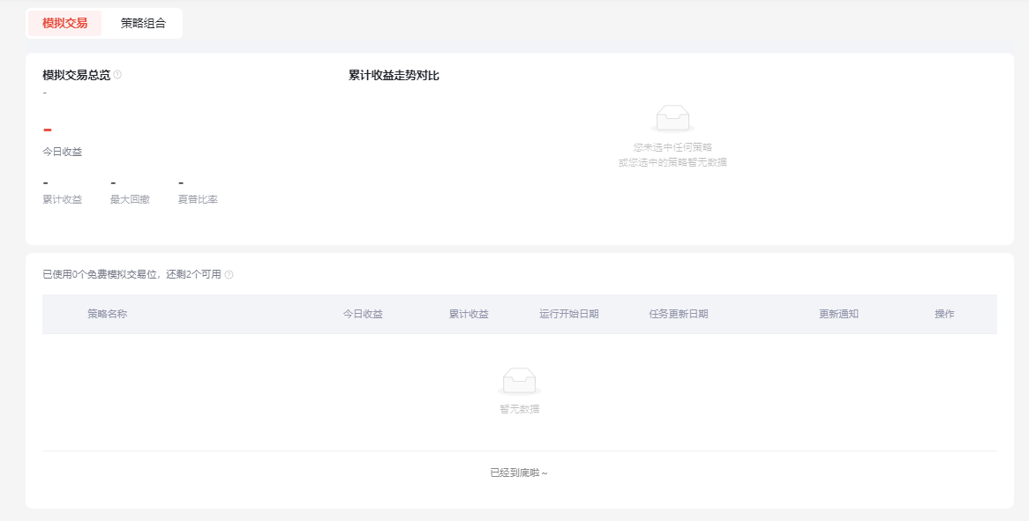Click the 累计收益走势对比 title
The width and height of the screenshot is (1029, 521).
click(394, 75)
